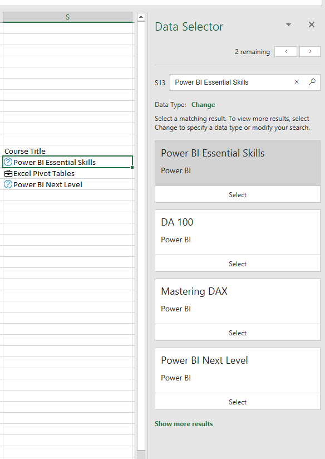This screenshot has height=459, width=325.
Task: Open the Data Selector pane options menu
Action: tap(288, 25)
